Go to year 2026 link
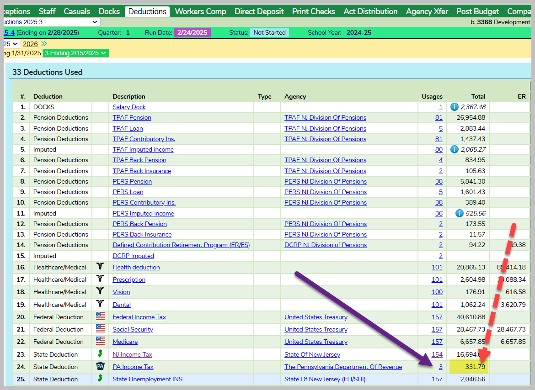 [30, 44]
